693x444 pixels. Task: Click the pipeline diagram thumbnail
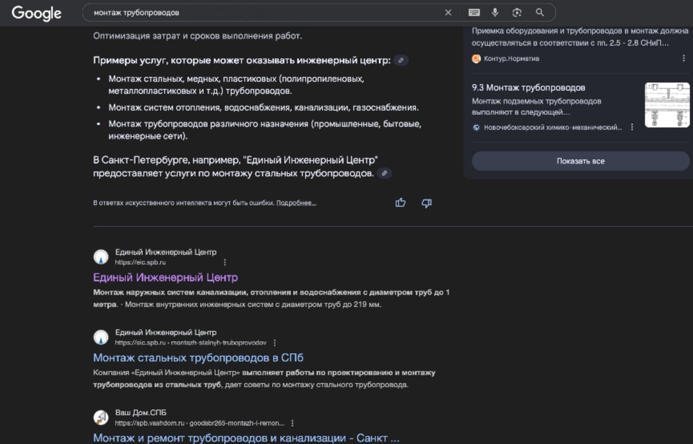point(667,105)
